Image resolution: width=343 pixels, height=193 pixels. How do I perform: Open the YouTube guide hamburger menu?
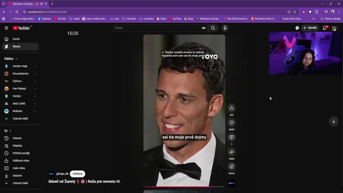coord(6,28)
